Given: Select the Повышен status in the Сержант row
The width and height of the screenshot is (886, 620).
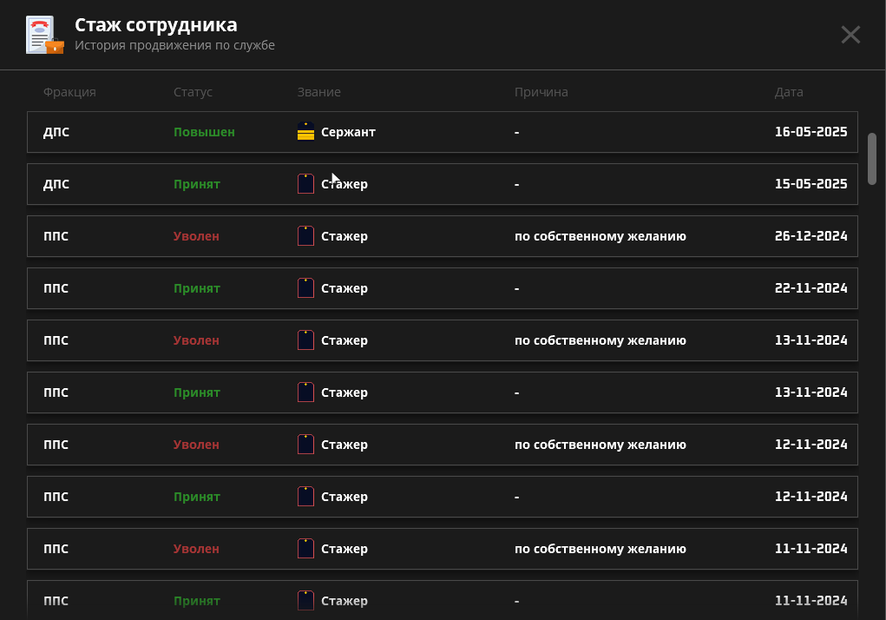Looking at the screenshot, I should coord(204,132).
